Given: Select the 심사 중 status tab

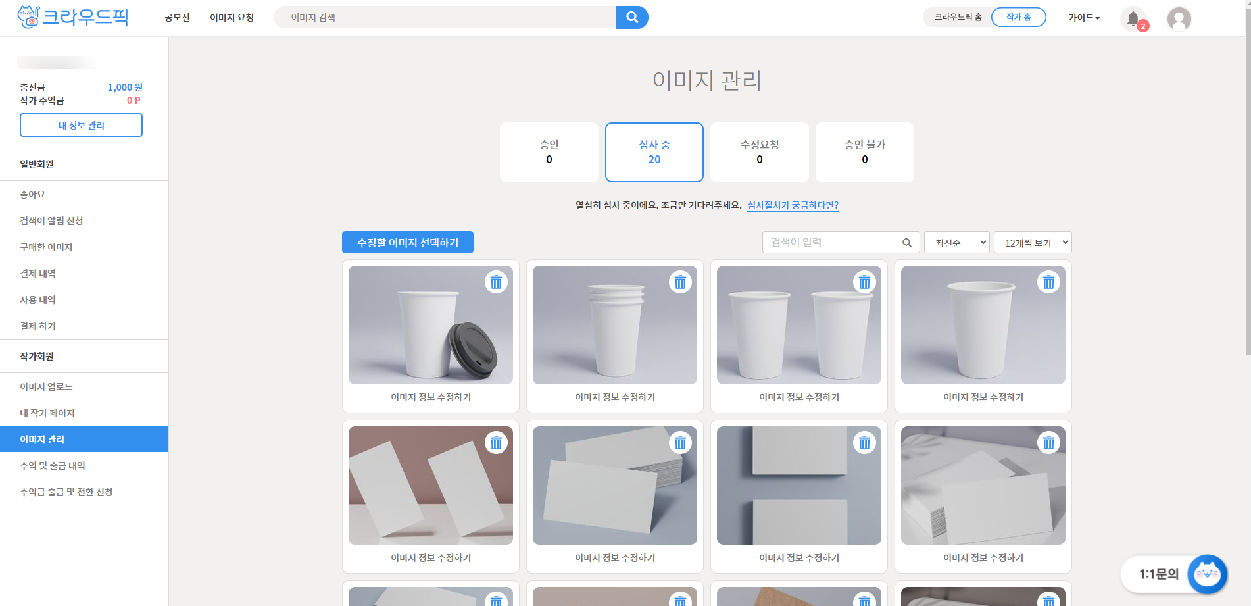Looking at the screenshot, I should (x=654, y=152).
